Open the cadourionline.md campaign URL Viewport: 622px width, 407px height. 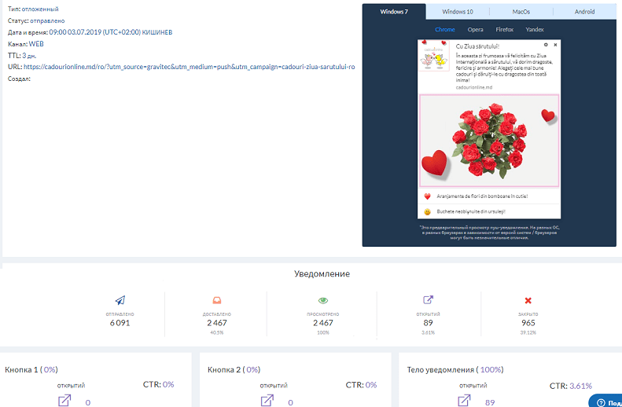click(189, 67)
